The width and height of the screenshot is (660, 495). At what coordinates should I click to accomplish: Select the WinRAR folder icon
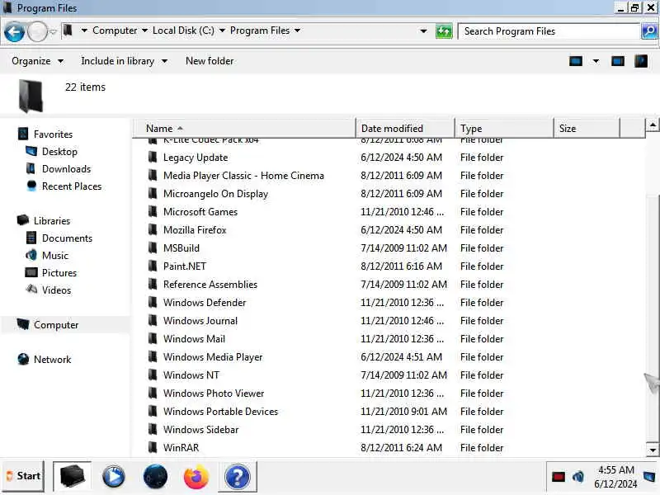point(153,446)
